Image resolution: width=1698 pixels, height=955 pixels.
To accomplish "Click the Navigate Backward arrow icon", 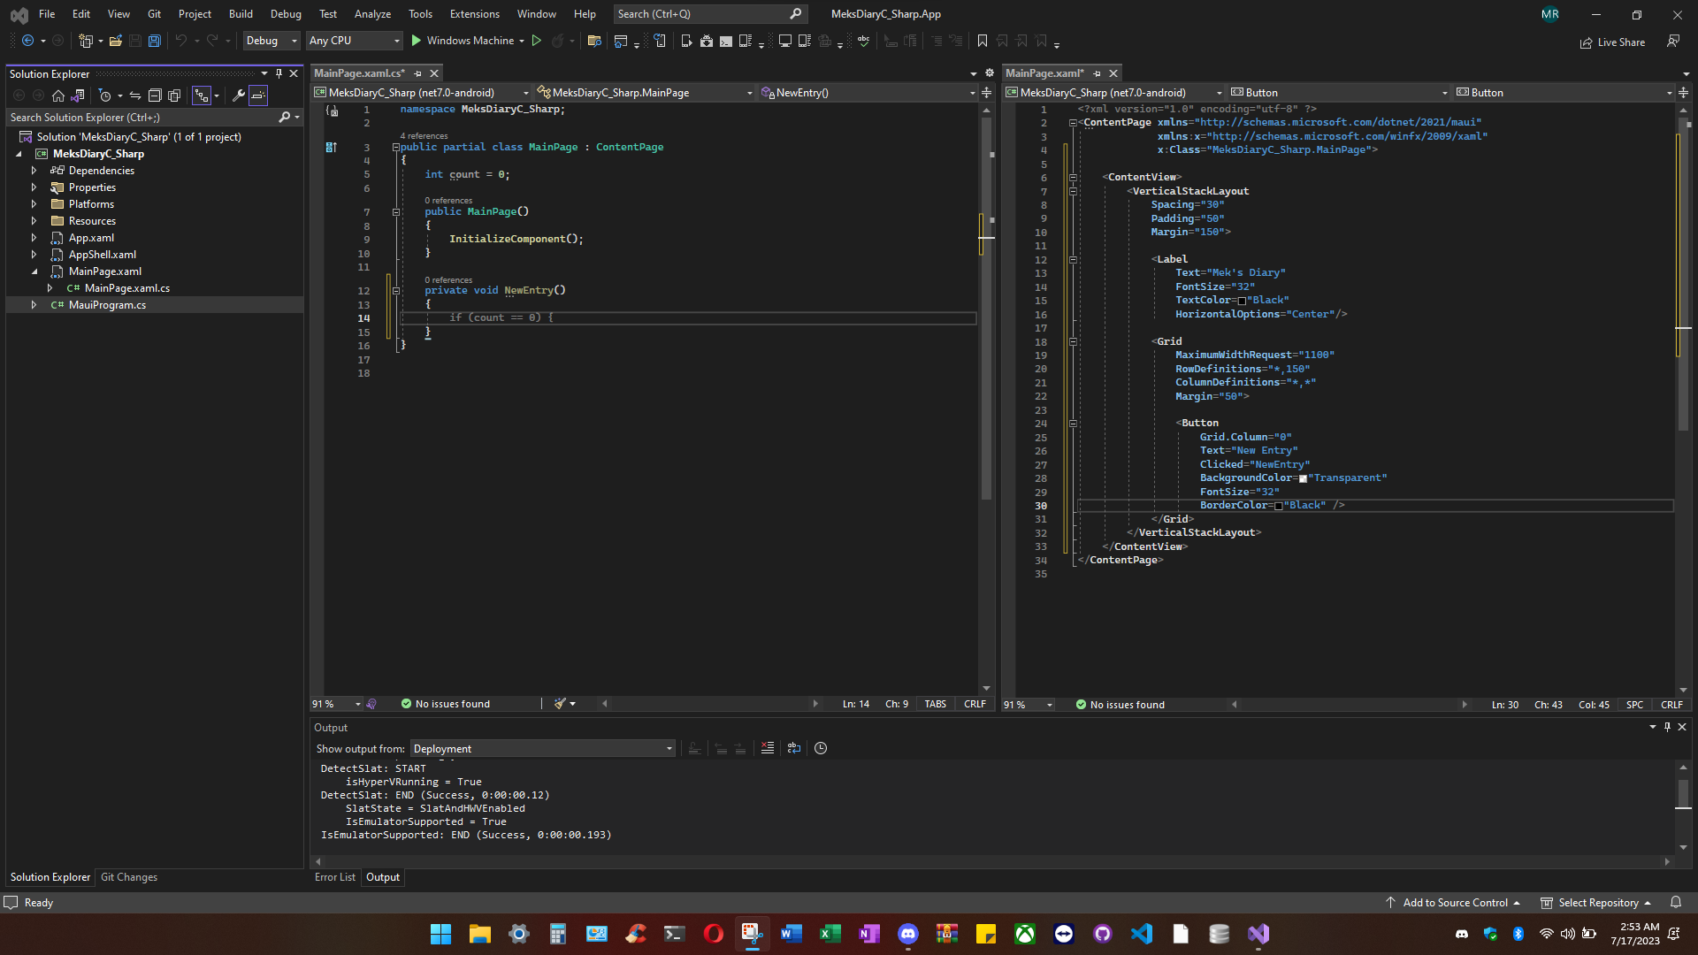I will tap(27, 41).
